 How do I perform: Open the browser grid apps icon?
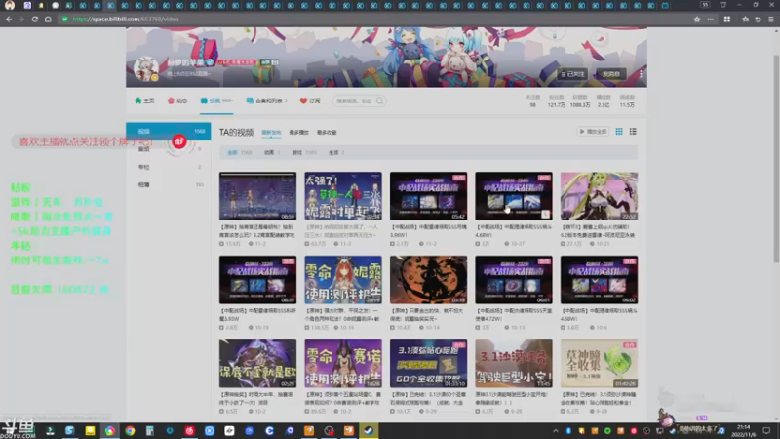(x=727, y=19)
